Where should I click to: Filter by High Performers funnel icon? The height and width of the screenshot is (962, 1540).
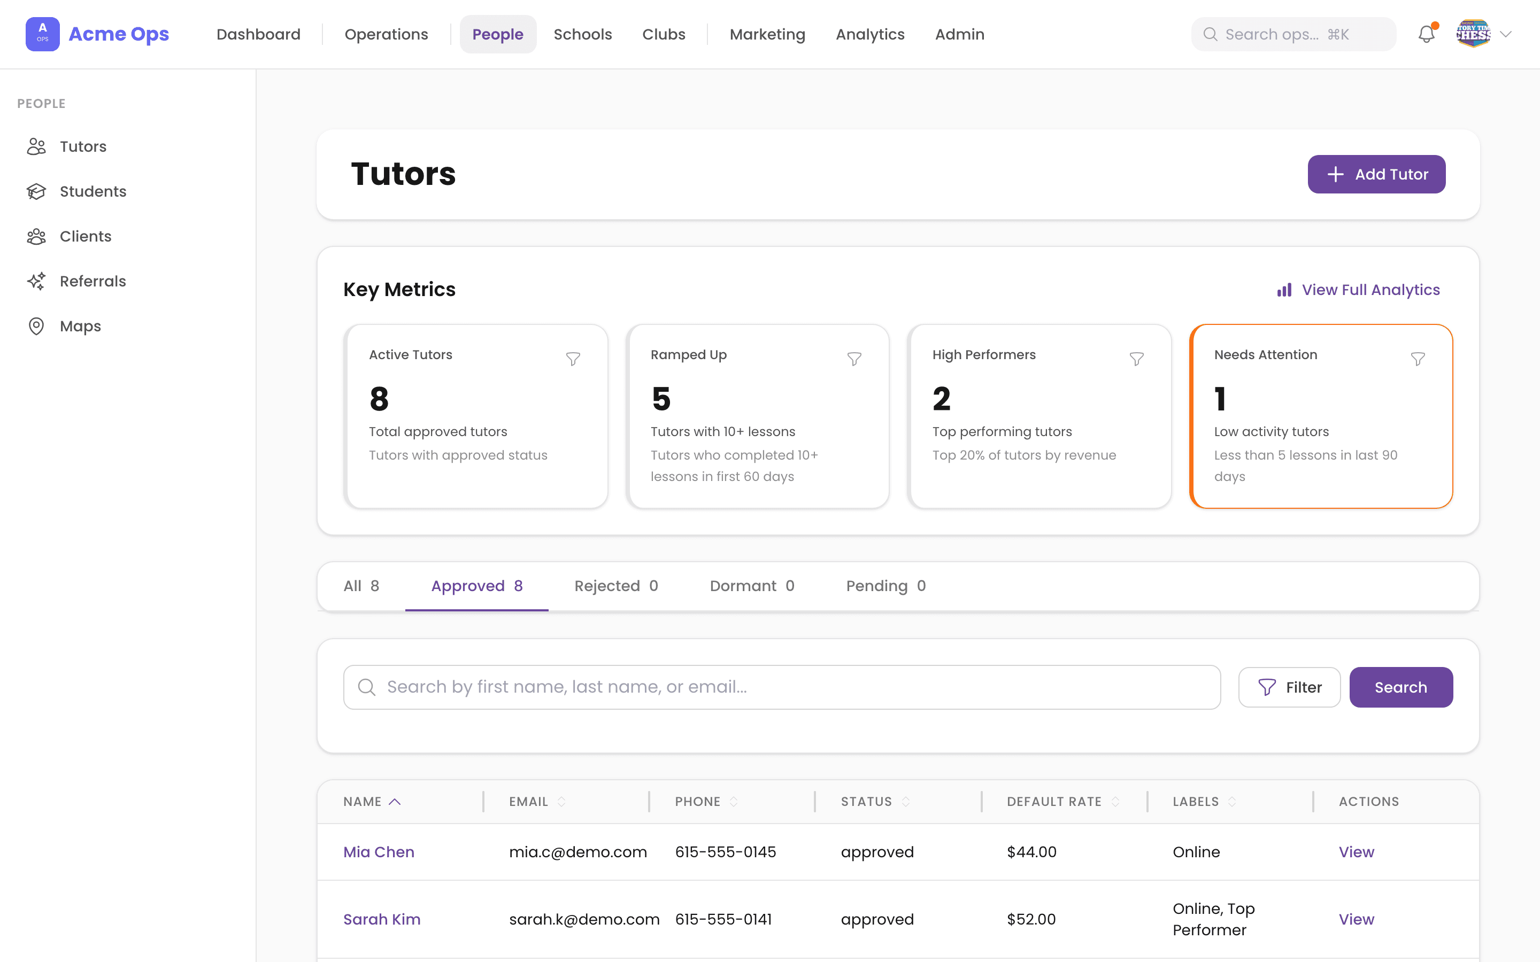1136,360
